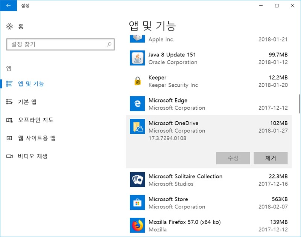Click the 제거 uninstall button
The width and height of the screenshot is (301, 237).
tap(271, 158)
